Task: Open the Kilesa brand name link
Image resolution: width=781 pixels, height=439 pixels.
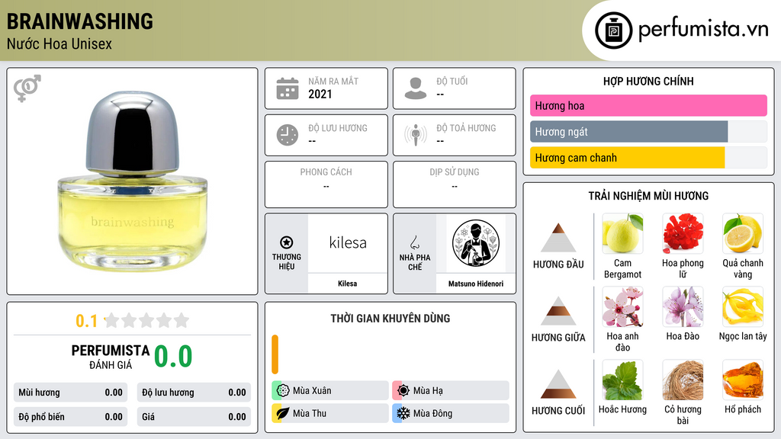Action: click(348, 284)
